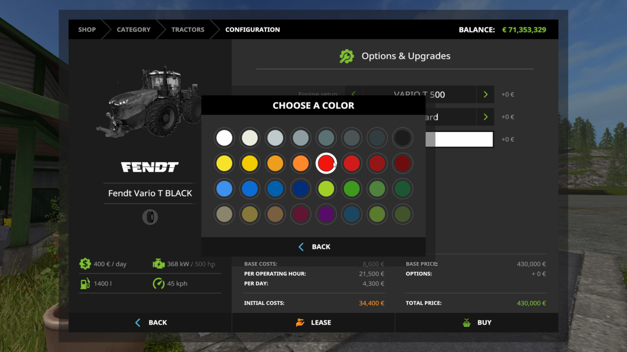The image size is (627, 352).
Task: Click the fuel tank capacity icon
Action: [x=85, y=284]
